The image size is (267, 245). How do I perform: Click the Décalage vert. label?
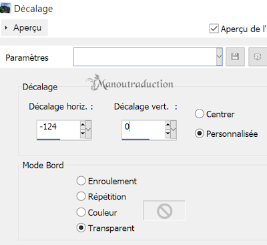[146, 107]
